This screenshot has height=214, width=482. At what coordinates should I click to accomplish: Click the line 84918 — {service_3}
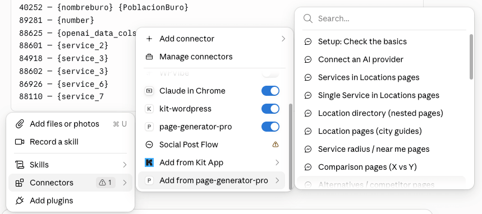coord(63,58)
